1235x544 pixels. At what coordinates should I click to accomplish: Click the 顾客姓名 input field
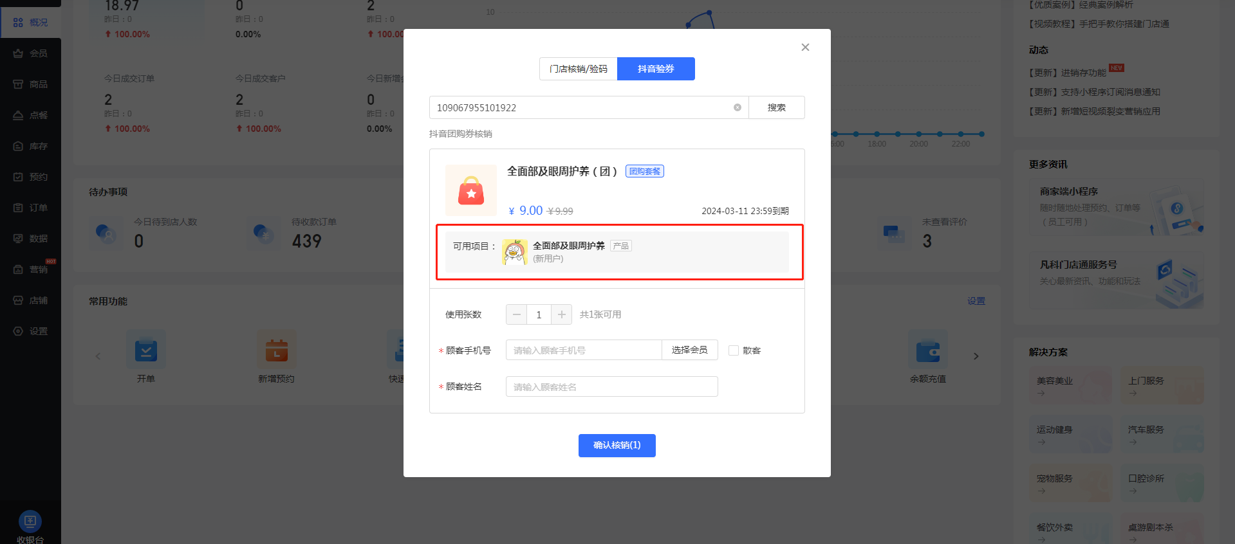tap(612, 386)
